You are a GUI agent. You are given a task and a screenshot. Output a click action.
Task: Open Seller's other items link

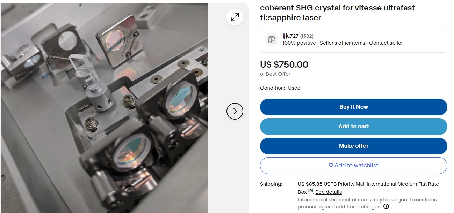point(342,43)
